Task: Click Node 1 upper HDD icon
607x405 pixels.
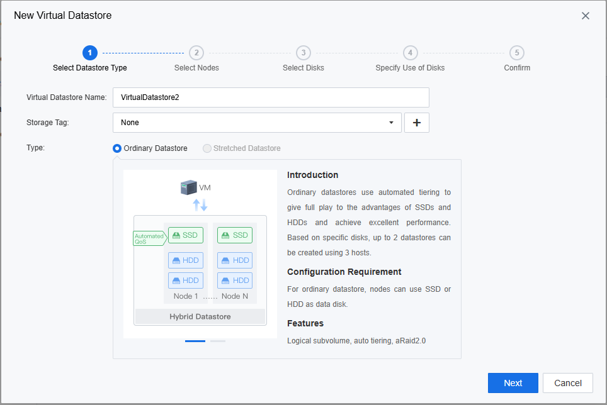Action: pos(186,260)
